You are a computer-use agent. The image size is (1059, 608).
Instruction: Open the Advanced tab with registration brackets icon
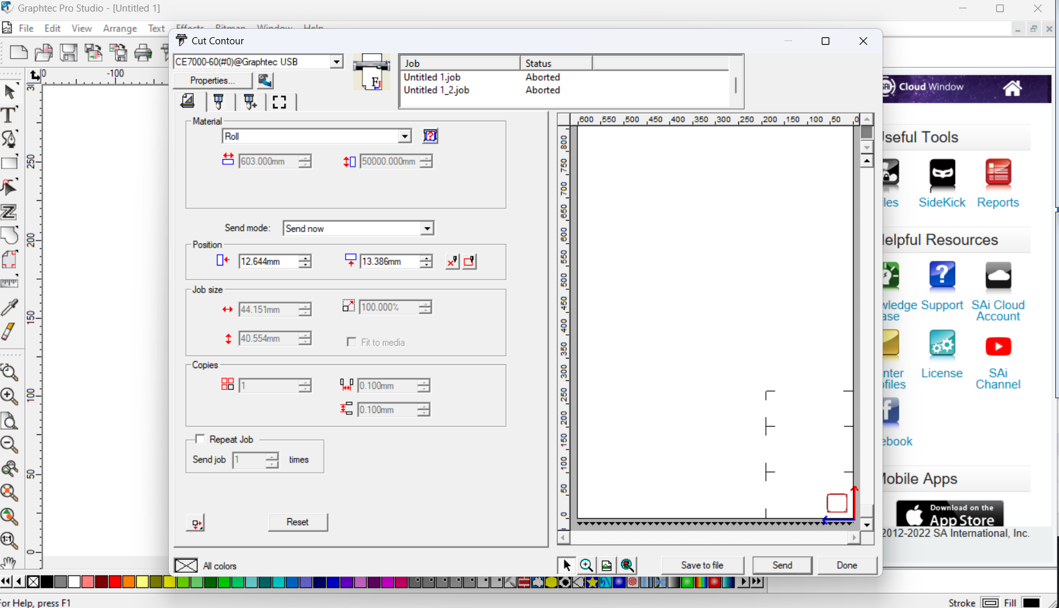click(x=280, y=102)
